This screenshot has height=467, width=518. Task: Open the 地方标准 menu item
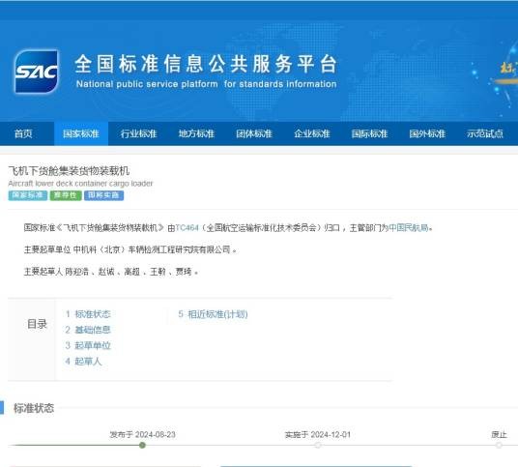point(196,133)
